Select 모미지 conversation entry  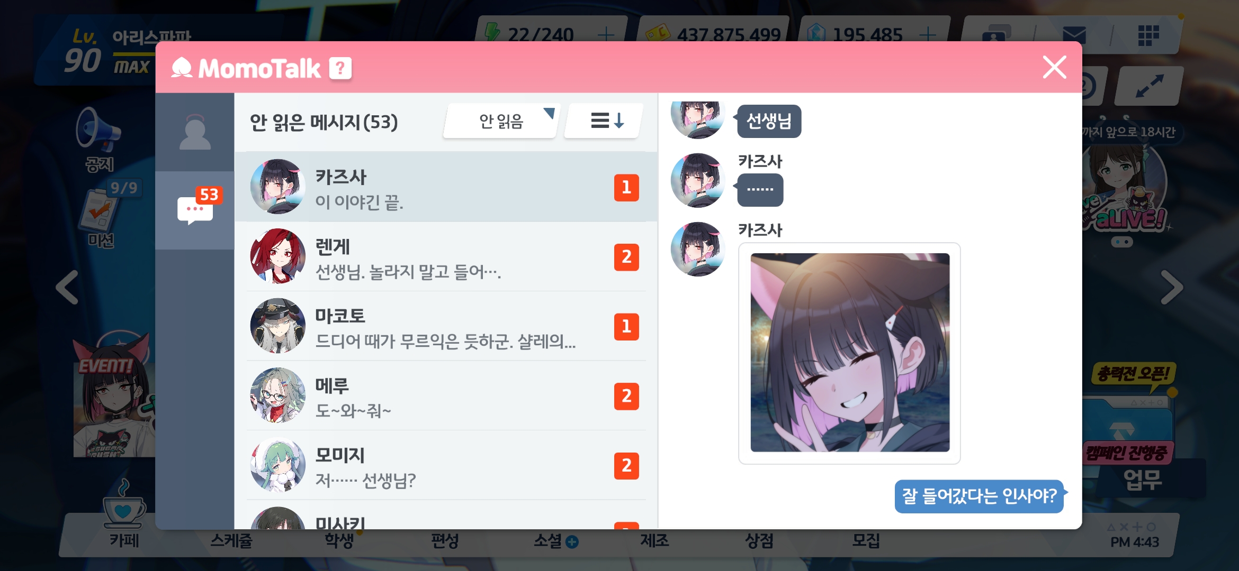click(446, 465)
